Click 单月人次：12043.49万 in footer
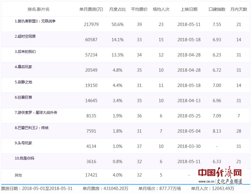The width and height of the screenshot is (251, 193). click(213, 189)
